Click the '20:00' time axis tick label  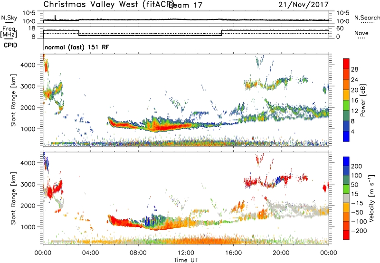[x=281, y=253]
